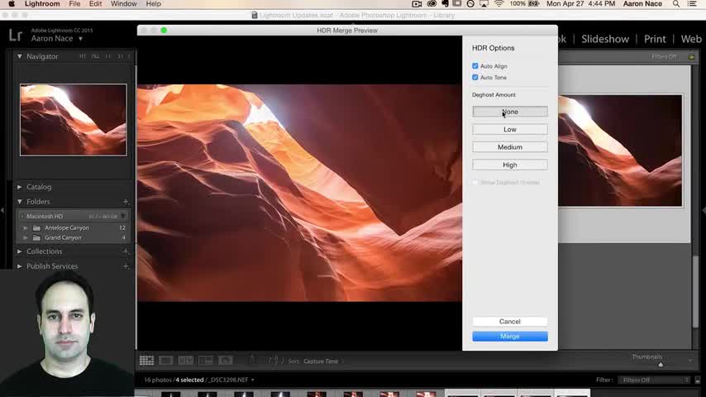Open People view icon in toolbar
The image size is (706, 397).
pyautogui.click(x=225, y=361)
